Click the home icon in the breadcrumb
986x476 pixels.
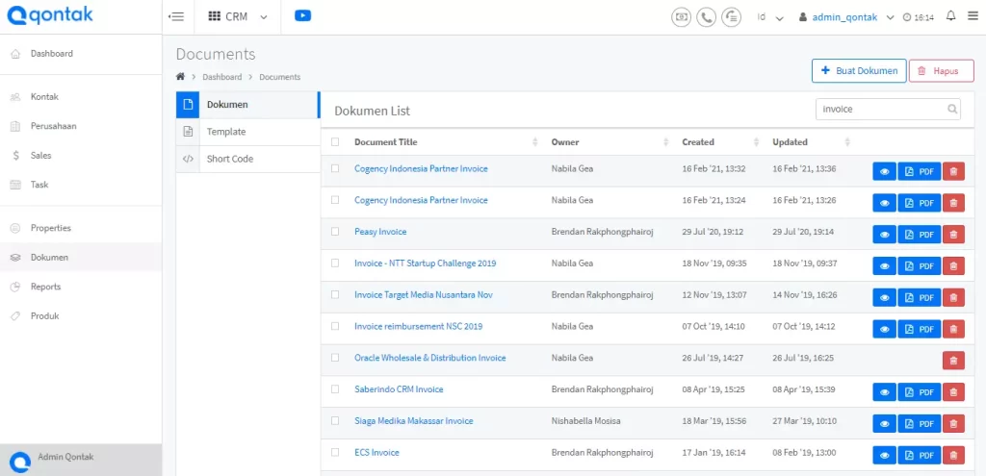[x=180, y=77]
